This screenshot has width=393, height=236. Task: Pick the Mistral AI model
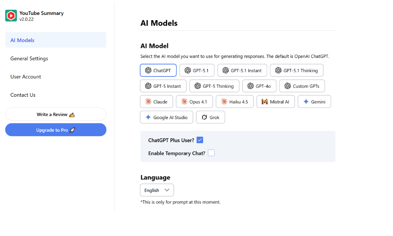[275, 101]
